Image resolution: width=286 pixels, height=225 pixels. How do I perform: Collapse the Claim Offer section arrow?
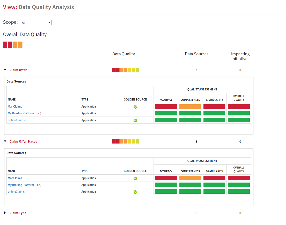[x=5, y=70]
